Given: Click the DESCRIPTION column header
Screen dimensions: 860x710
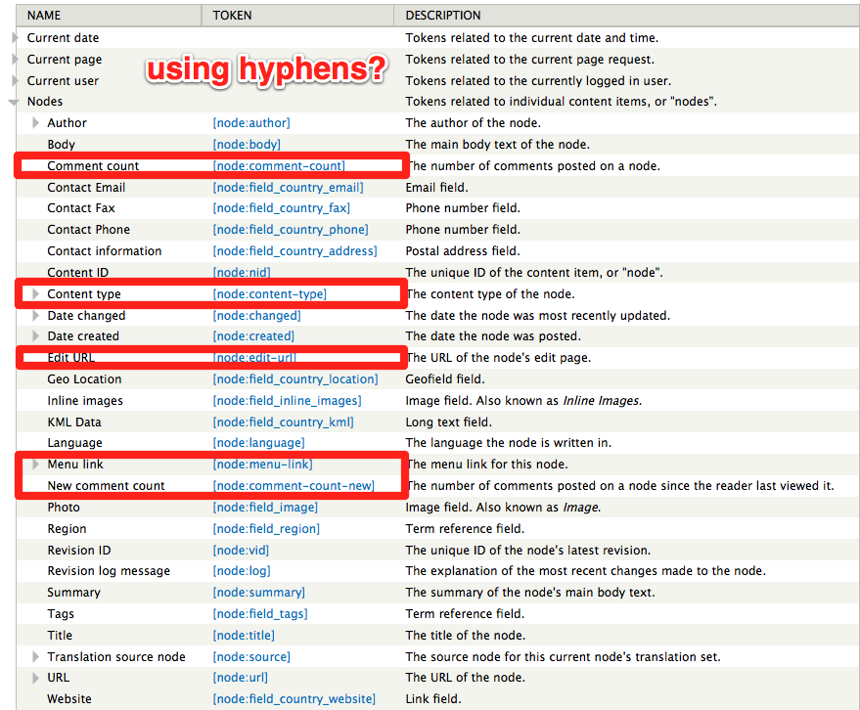Looking at the screenshot, I should tap(627, 16).
